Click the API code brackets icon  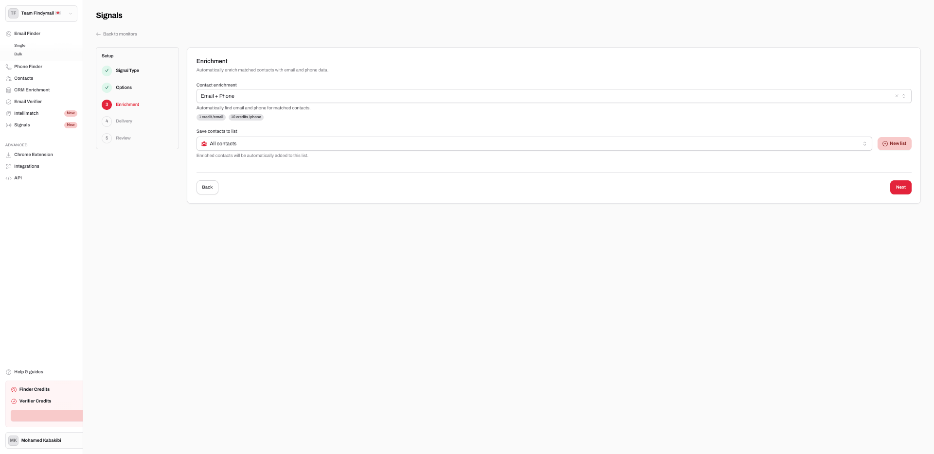click(x=8, y=178)
